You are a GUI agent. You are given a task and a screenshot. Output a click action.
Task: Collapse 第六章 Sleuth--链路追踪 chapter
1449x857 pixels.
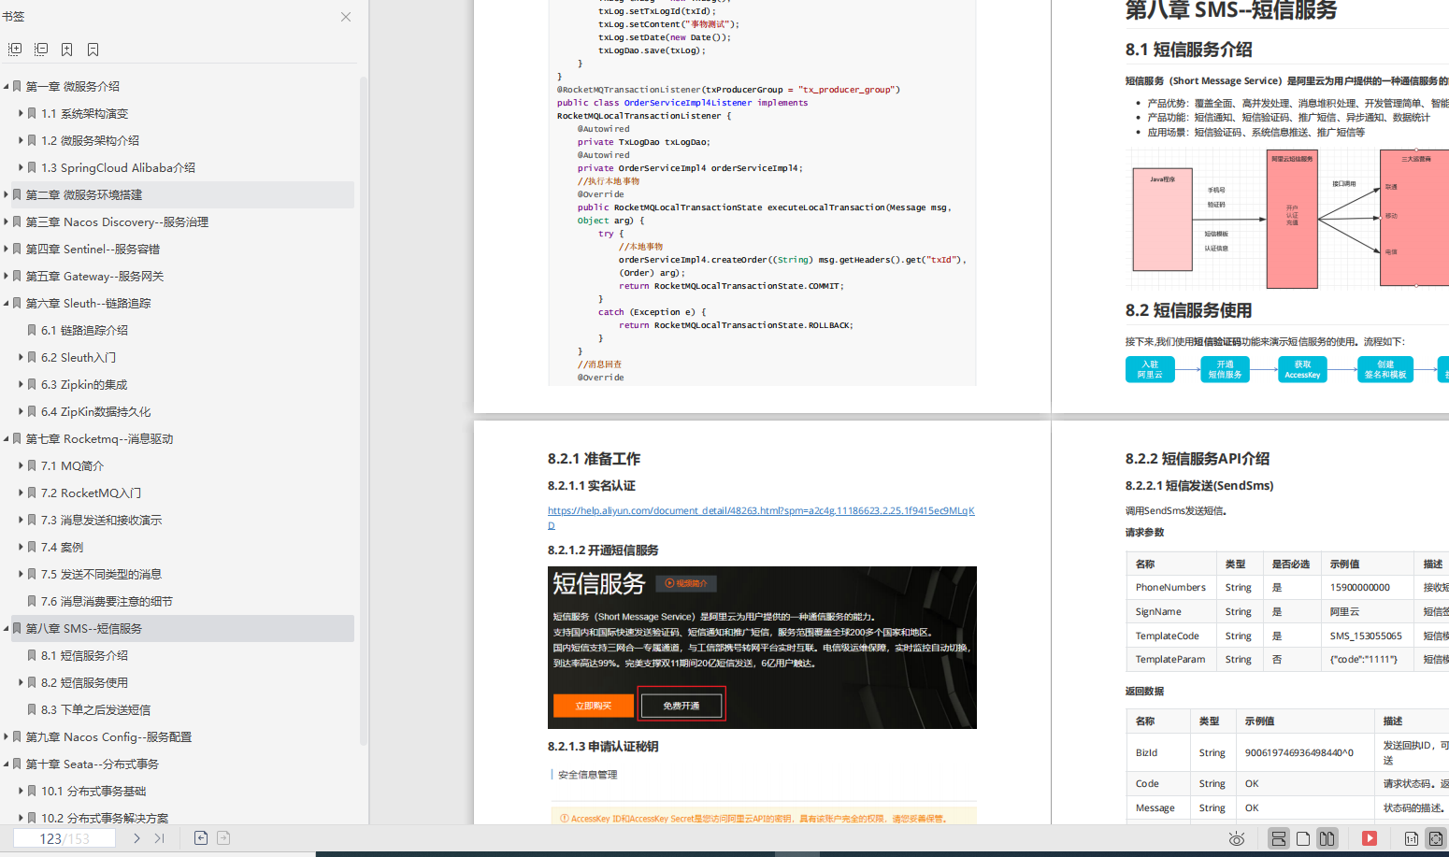click(x=6, y=303)
